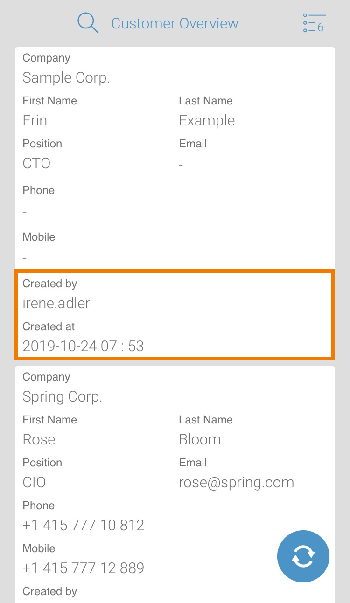Click the first name Erin

[x=35, y=120]
